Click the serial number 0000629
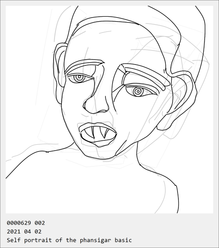Viewport: 219px width, 248px height. pyautogui.click(x=19, y=223)
